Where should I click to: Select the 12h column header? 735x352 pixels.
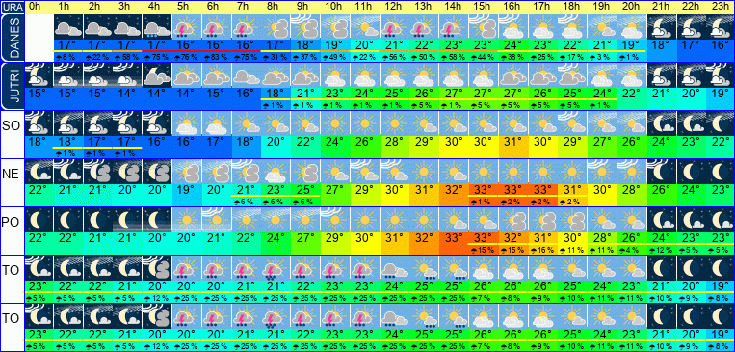tap(394, 7)
